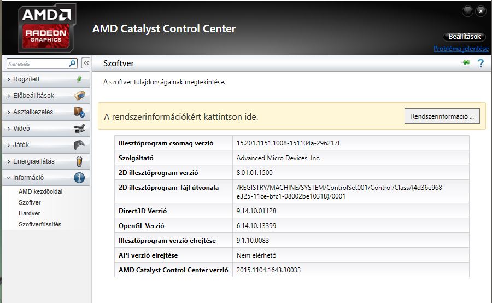This screenshot has width=492, height=303.
Task: Collapse the Információ section
Action: (x=46, y=178)
